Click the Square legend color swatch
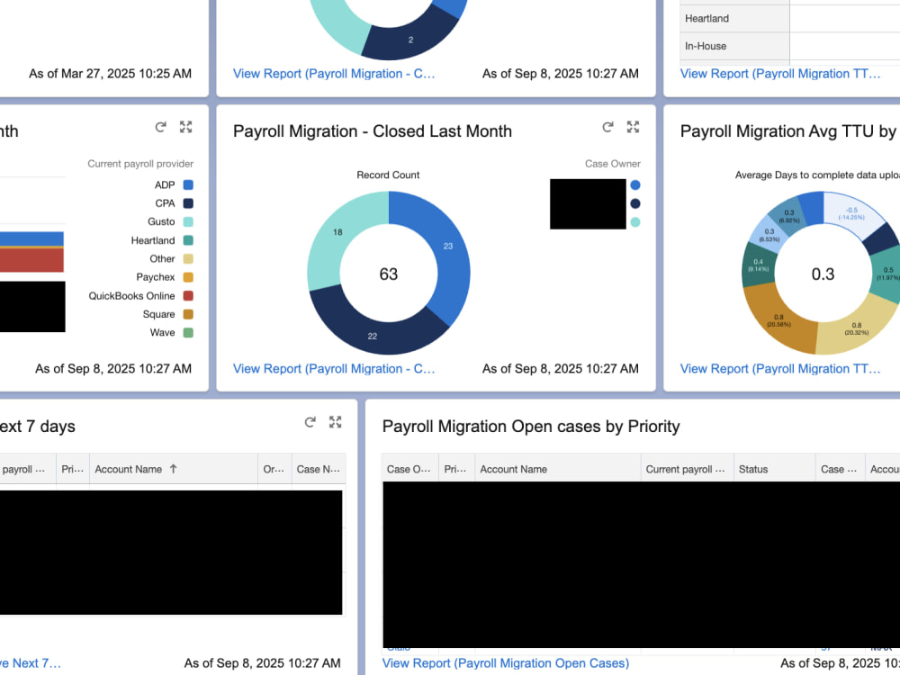Screen dimensions: 900x675 click(x=188, y=314)
